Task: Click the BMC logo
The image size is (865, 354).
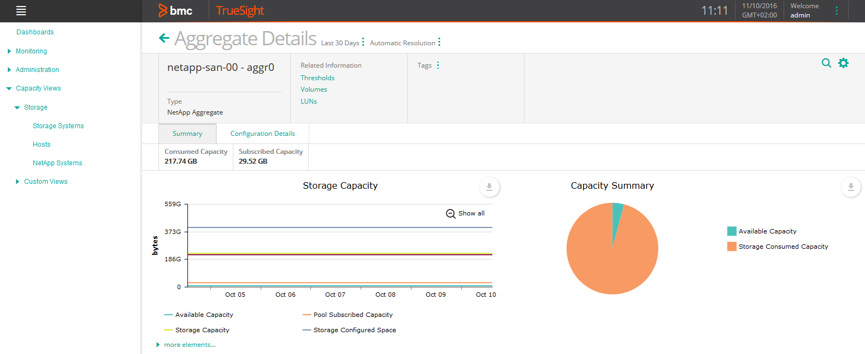Action: tap(175, 10)
